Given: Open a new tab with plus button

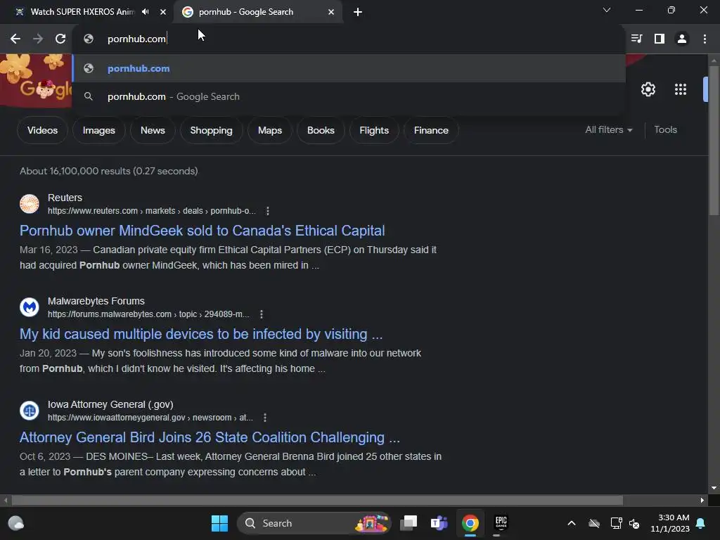Looking at the screenshot, I should click(x=358, y=12).
